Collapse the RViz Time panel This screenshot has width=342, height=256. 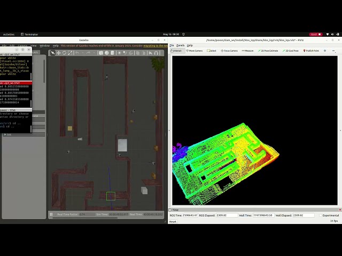(170, 210)
